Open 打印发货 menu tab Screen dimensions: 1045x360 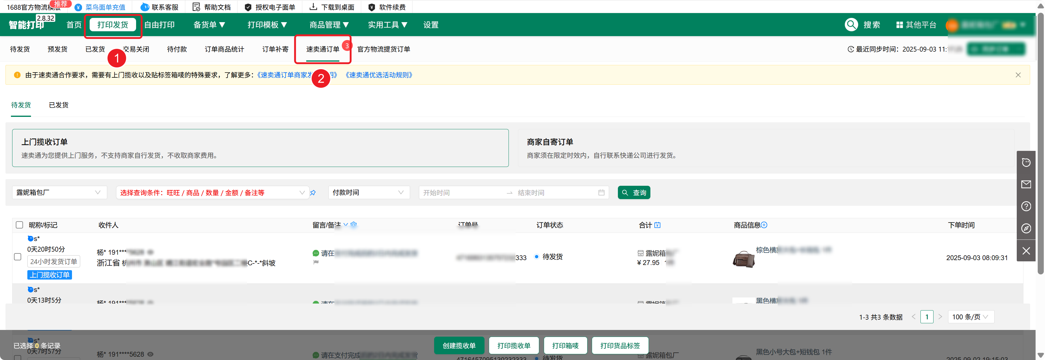click(x=113, y=25)
